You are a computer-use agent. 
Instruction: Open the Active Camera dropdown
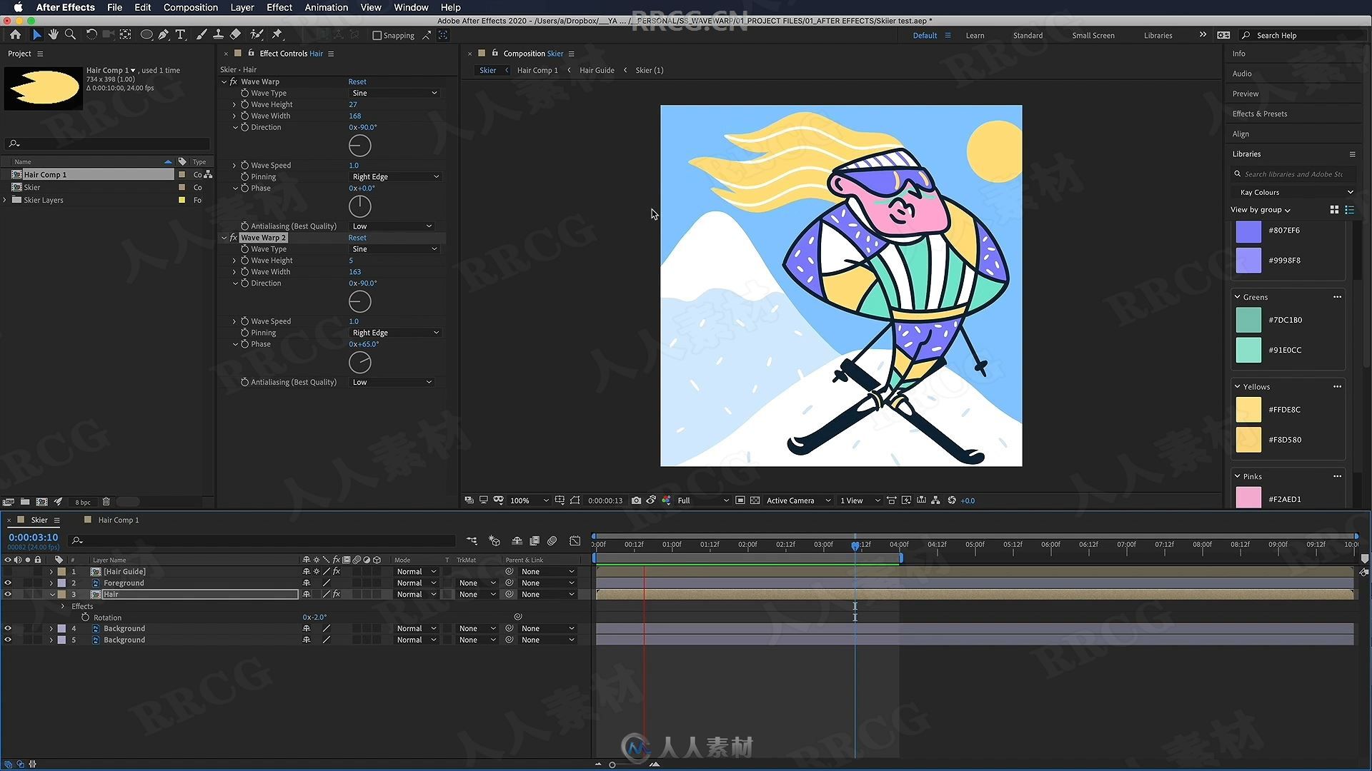(798, 500)
